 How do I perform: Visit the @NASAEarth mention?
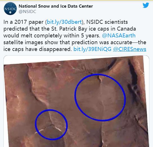[x=119, y=35]
